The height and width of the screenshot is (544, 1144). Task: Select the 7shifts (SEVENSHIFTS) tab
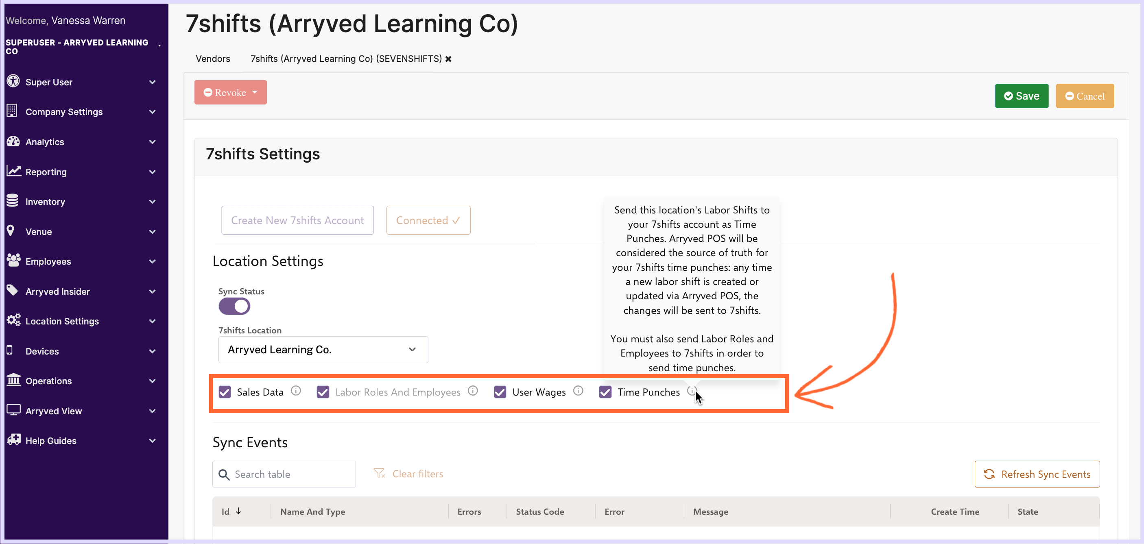(346, 59)
